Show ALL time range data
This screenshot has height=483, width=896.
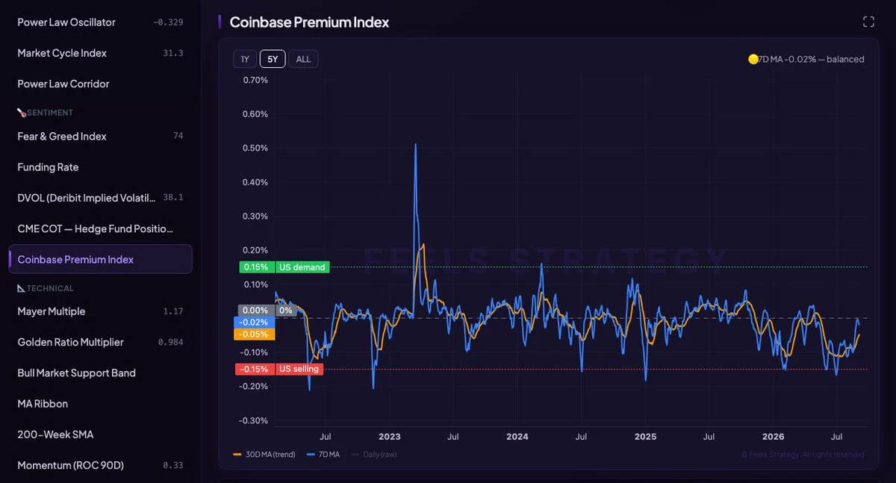pyautogui.click(x=303, y=59)
